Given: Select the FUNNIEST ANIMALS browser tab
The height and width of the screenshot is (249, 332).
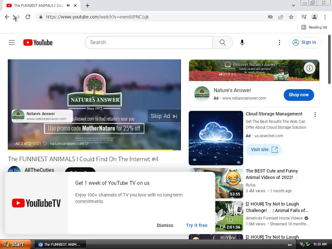Looking at the screenshot, I should tap(38, 6).
